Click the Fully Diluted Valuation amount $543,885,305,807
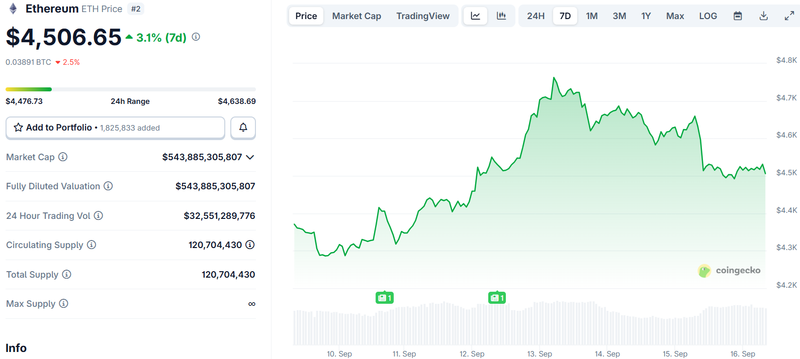The image size is (800, 359). (x=215, y=186)
